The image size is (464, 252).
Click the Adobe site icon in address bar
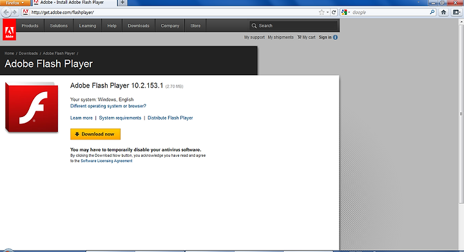[25, 12]
